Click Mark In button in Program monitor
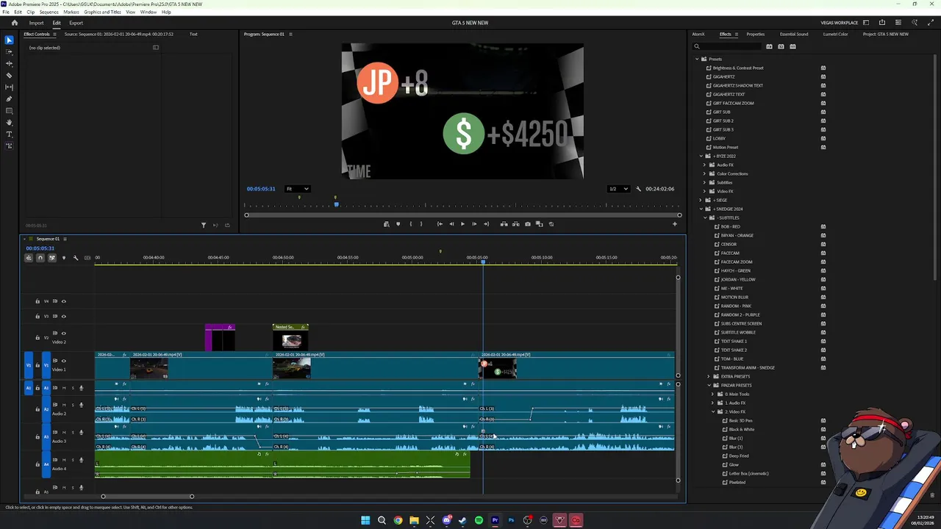This screenshot has height=529, width=941. 410,224
